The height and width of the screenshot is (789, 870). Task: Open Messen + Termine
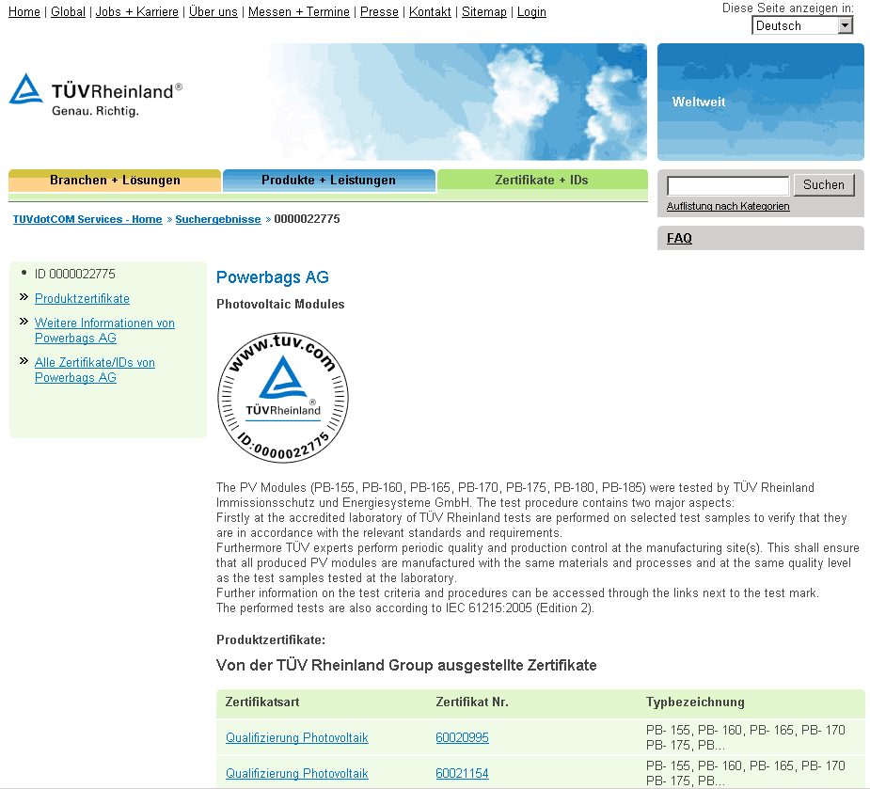(299, 11)
